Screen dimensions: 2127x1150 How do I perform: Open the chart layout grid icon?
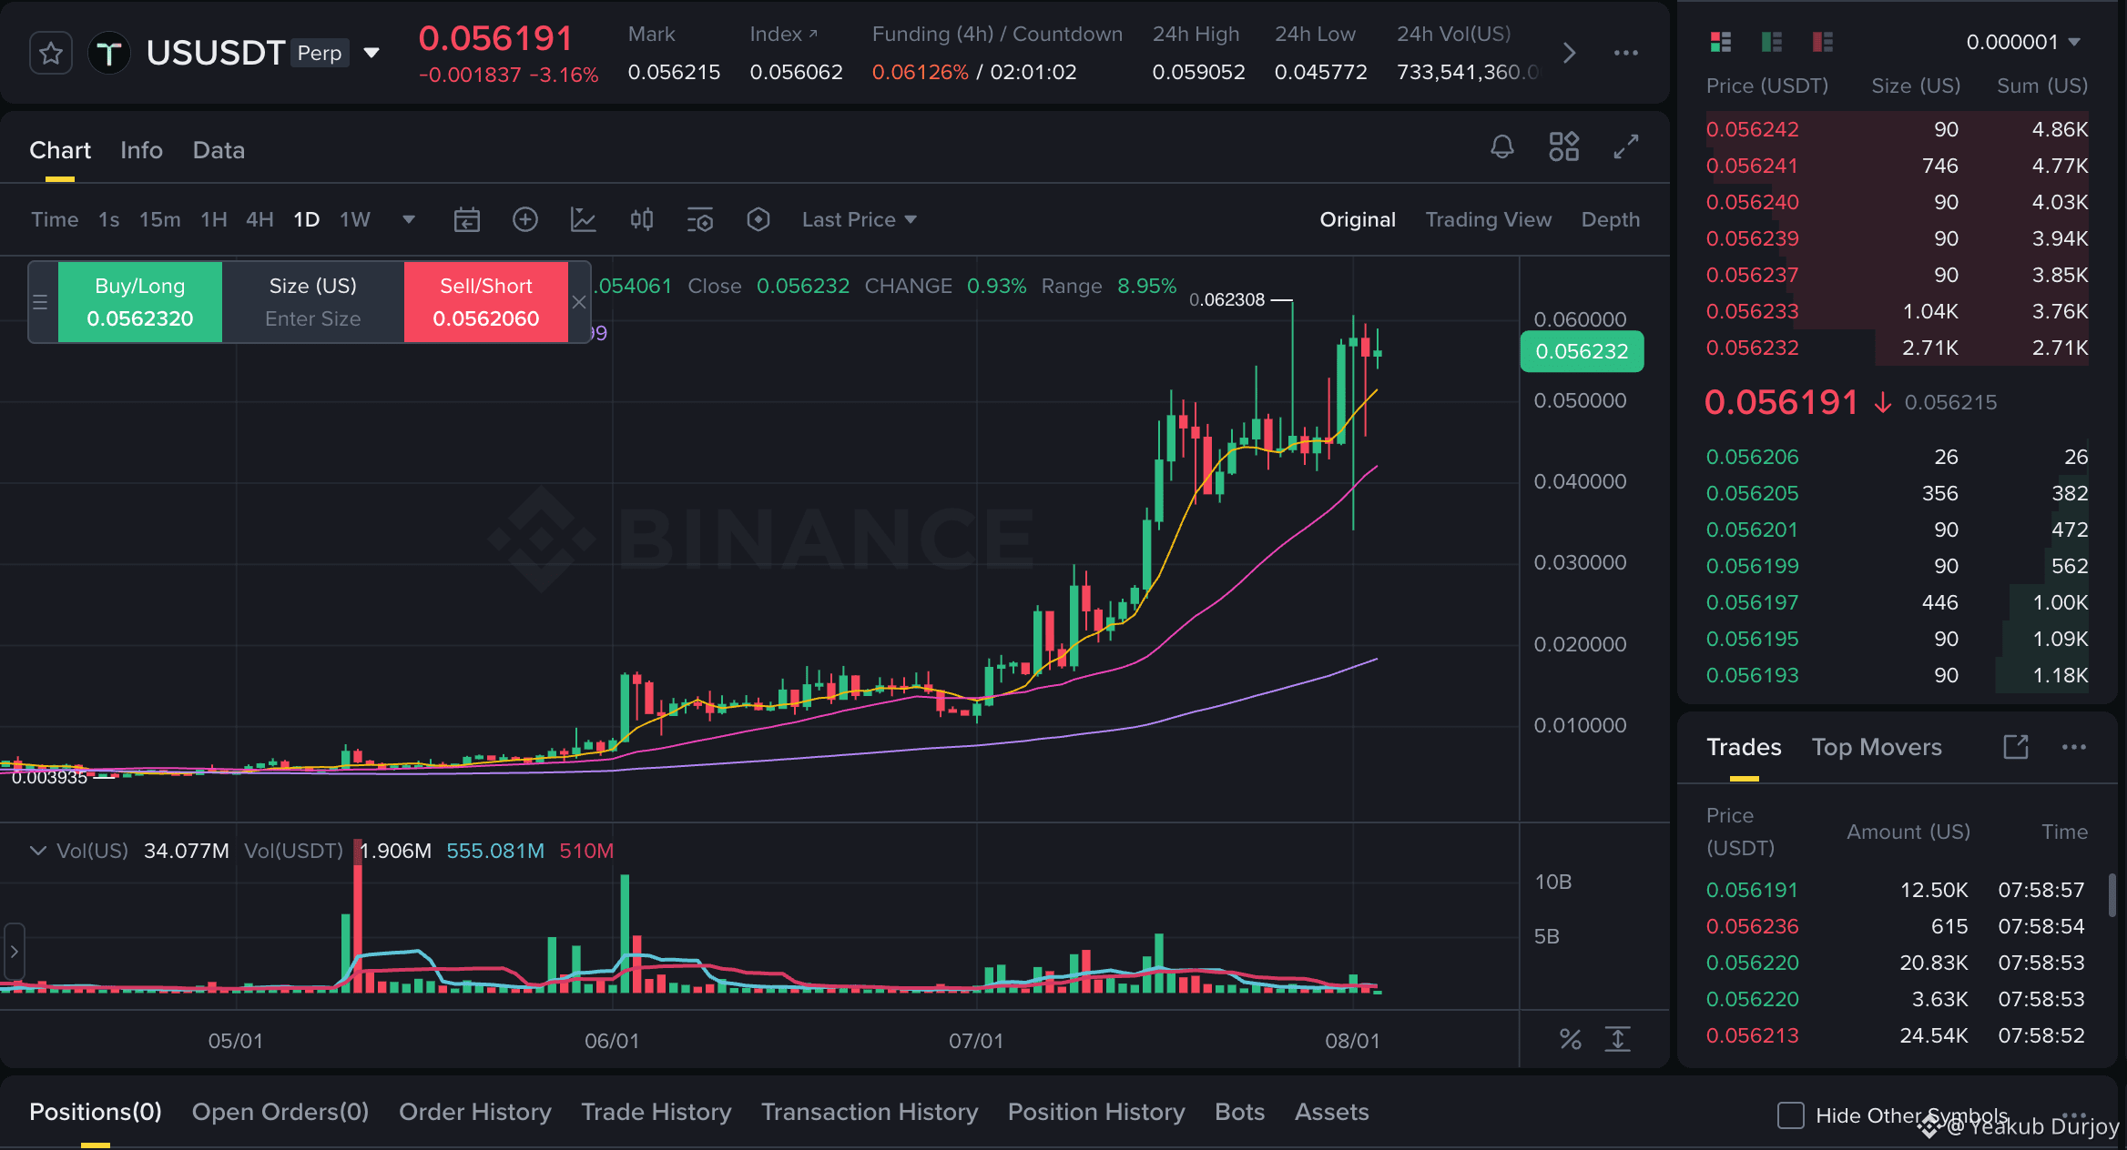pos(1564,146)
